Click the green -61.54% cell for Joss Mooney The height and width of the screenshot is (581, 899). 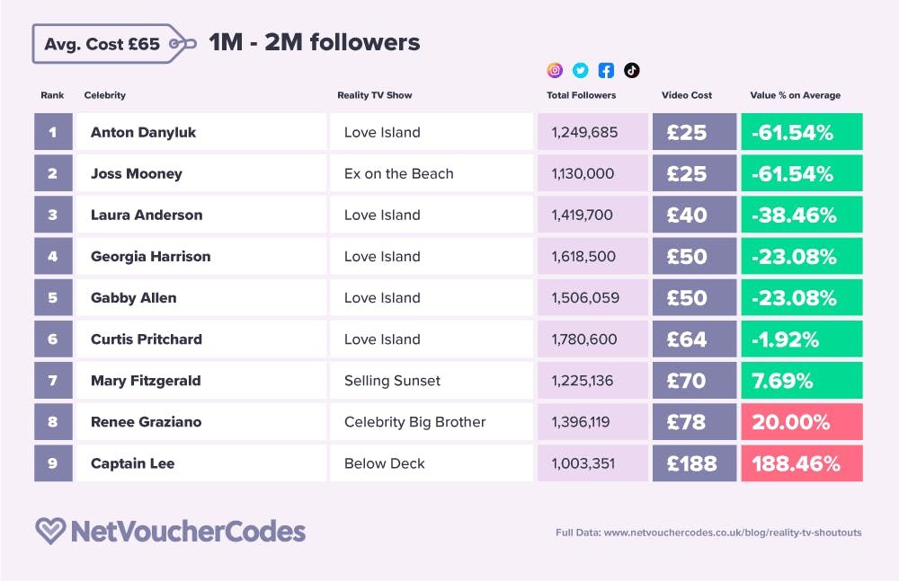(x=801, y=173)
